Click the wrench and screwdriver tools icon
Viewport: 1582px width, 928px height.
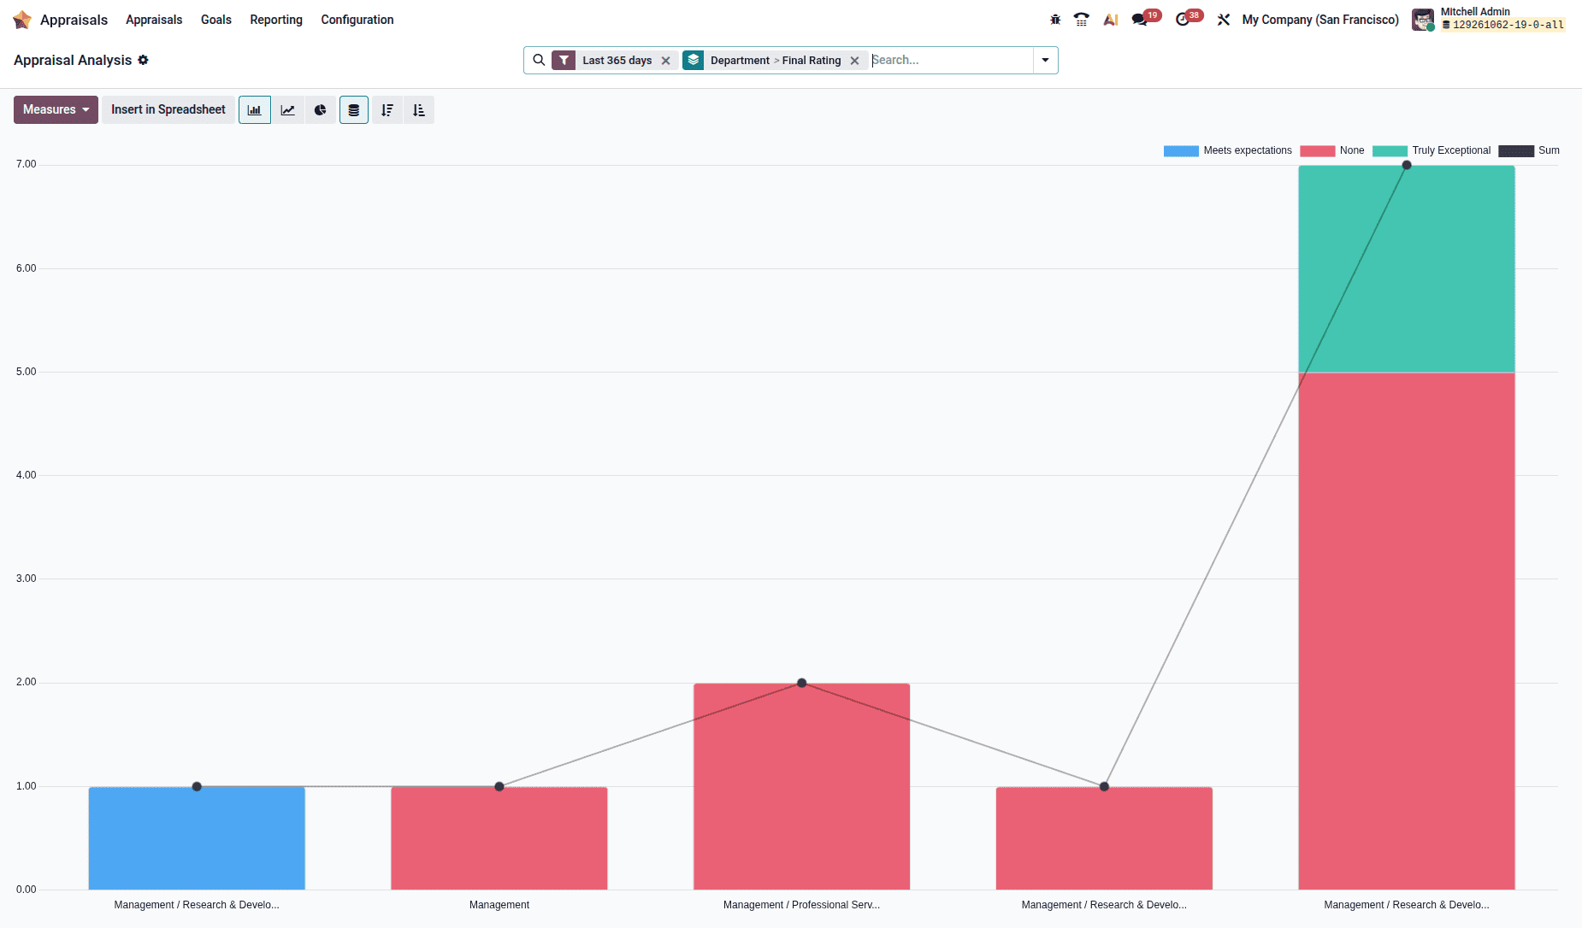coord(1224,20)
